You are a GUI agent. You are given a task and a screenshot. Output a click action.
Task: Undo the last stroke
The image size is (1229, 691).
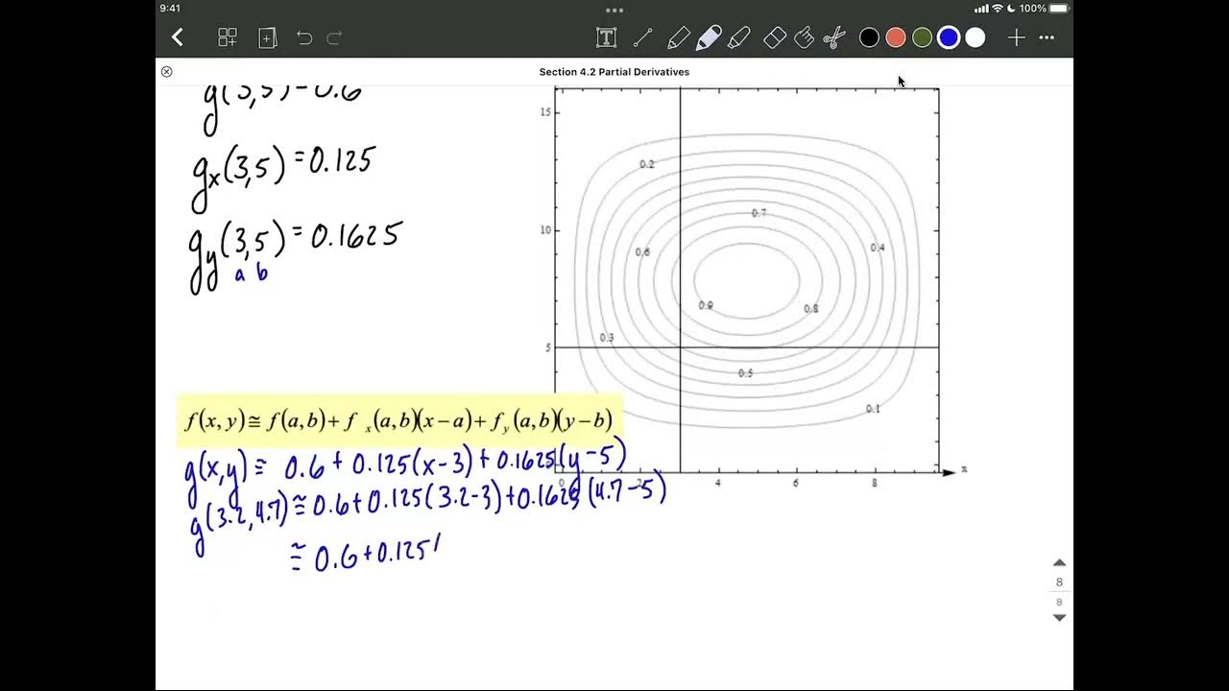point(304,37)
